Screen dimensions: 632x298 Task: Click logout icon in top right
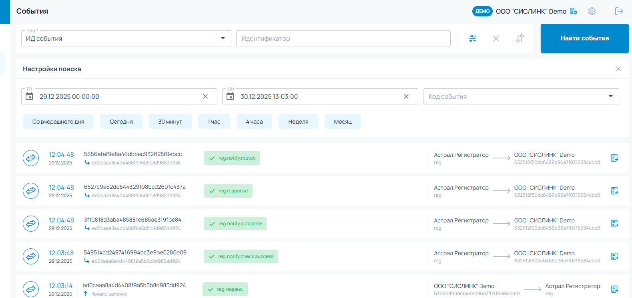point(619,11)
